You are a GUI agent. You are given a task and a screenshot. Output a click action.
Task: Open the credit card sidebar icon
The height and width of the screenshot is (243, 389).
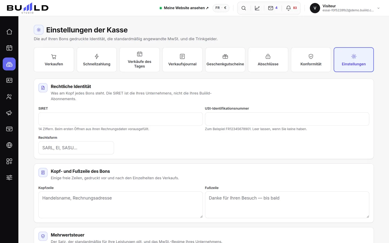tap(9, 129)
